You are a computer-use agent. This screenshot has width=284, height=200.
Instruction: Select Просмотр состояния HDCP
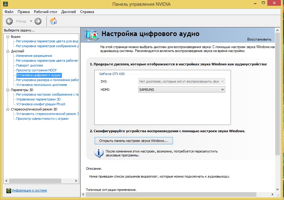coord(36,70)
